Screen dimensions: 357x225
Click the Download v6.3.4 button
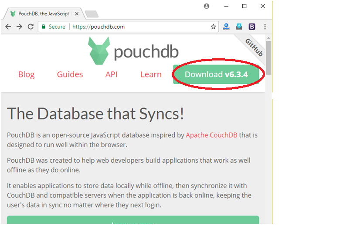click(216, 74)
